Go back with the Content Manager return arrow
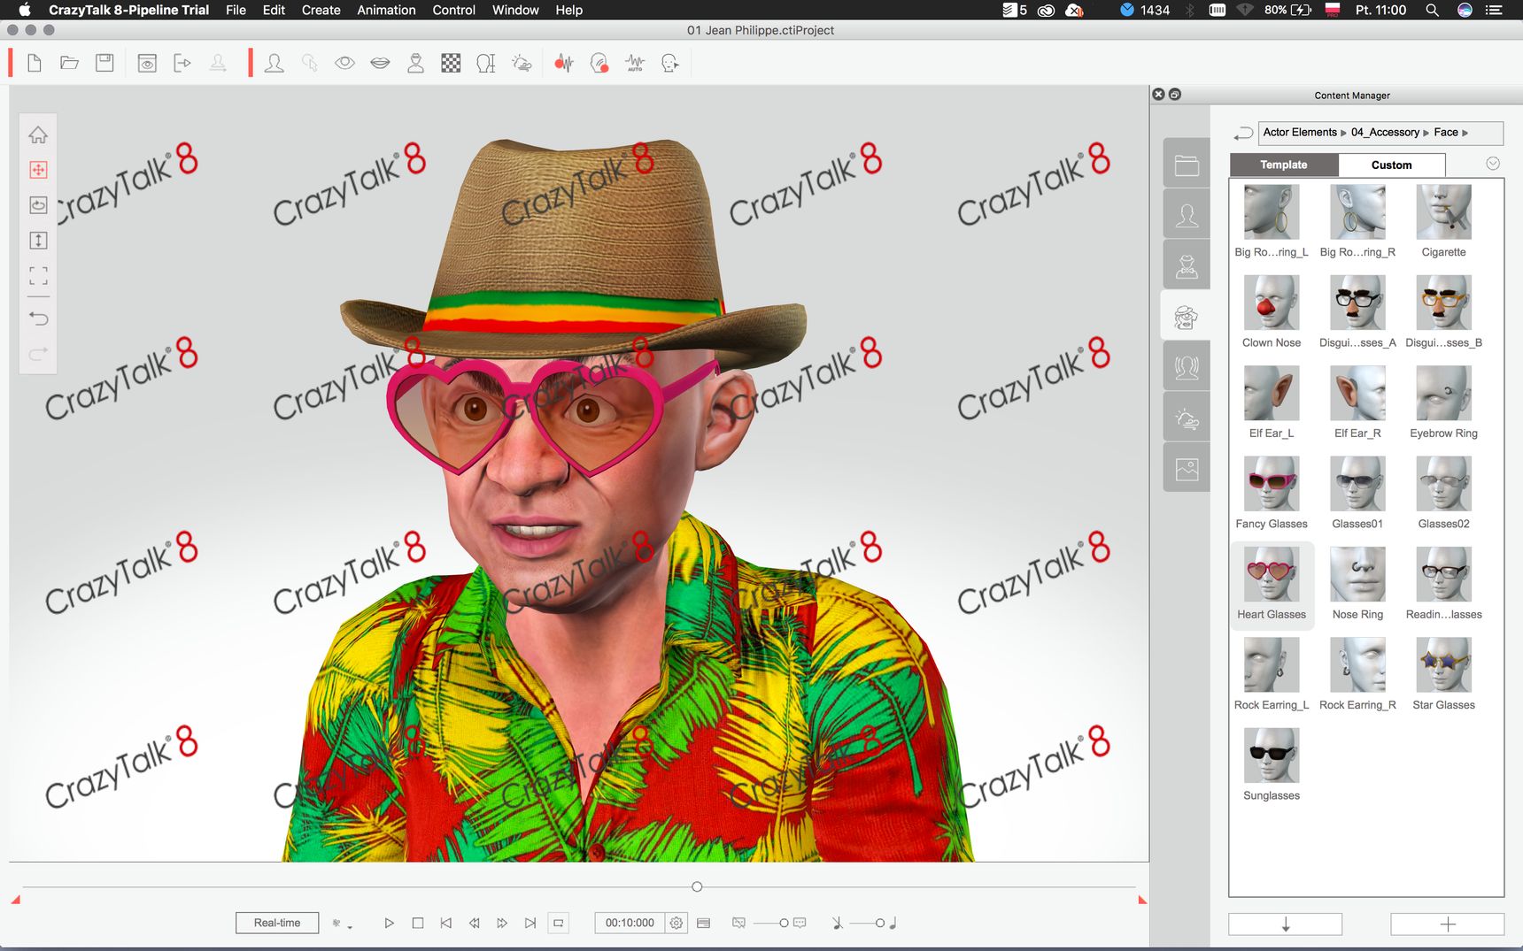 pyautogui.click(x=1243, y=133)
